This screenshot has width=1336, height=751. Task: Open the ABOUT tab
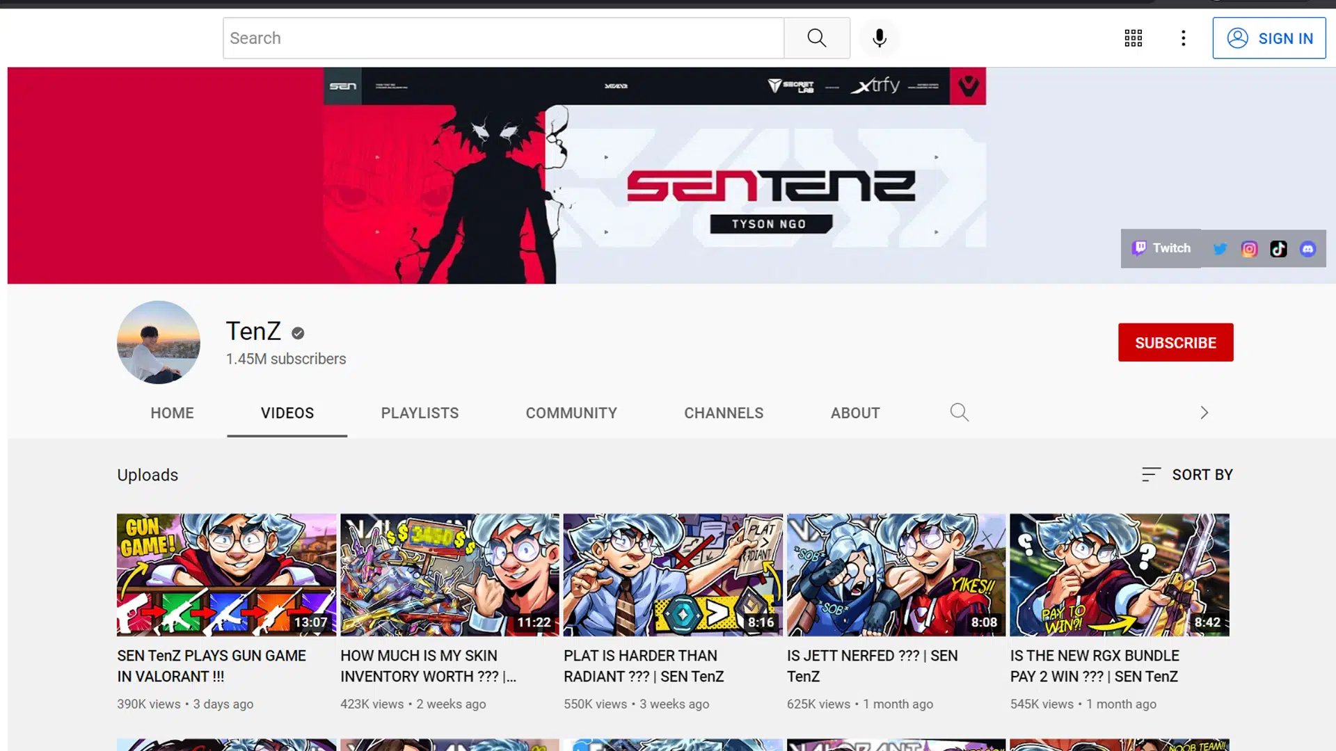pyautogui.click(x=855, y=413)
